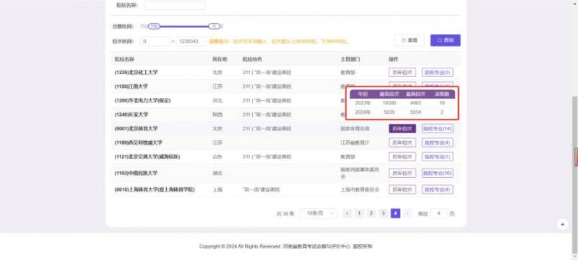The image size is (578, 260).
Task: Open 历年位次 for 西交利物浦大学
Action: point(402,143)
